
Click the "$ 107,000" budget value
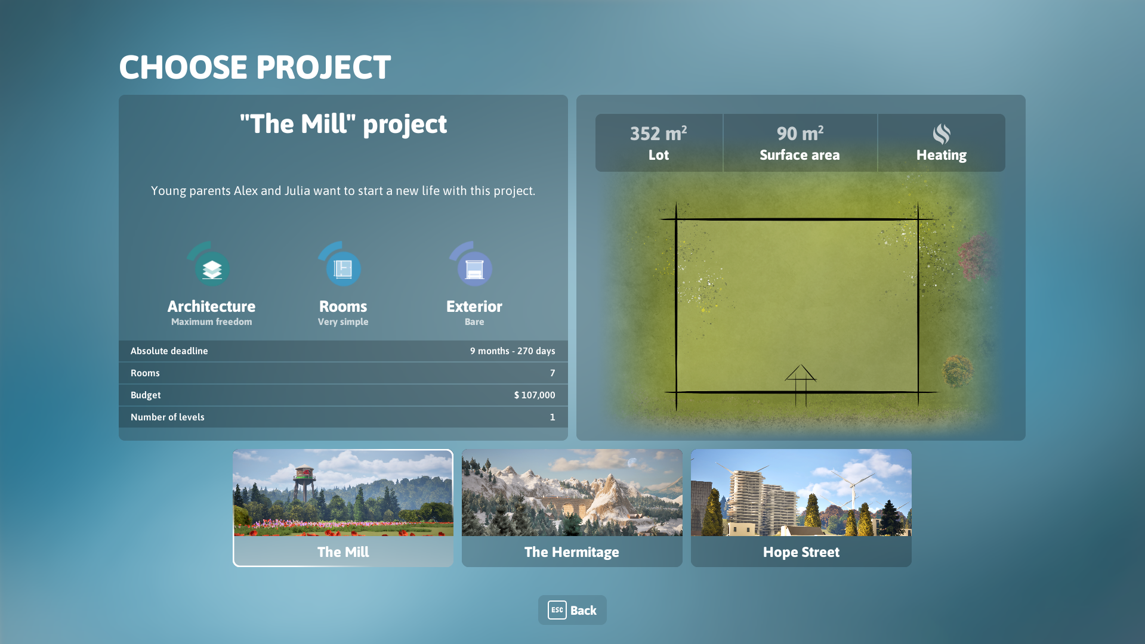535,395
